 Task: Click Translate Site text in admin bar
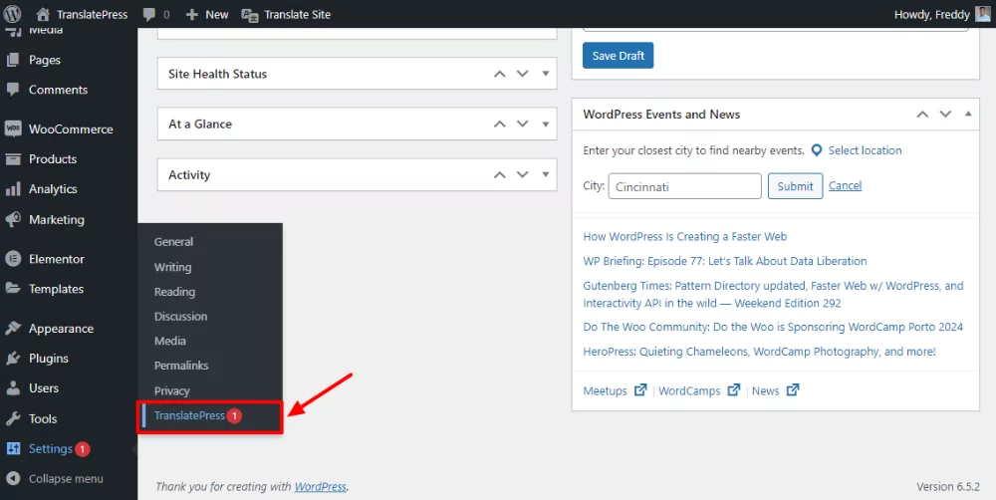click(297, 15)
